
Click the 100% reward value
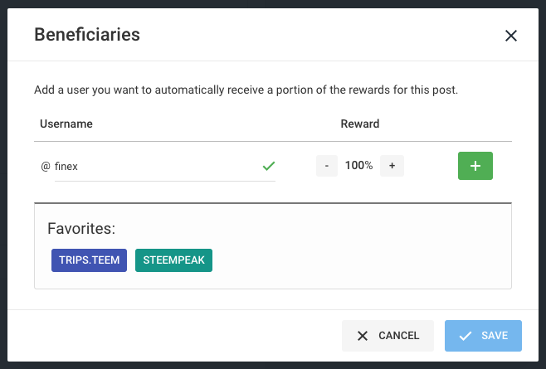coord(359,166)
